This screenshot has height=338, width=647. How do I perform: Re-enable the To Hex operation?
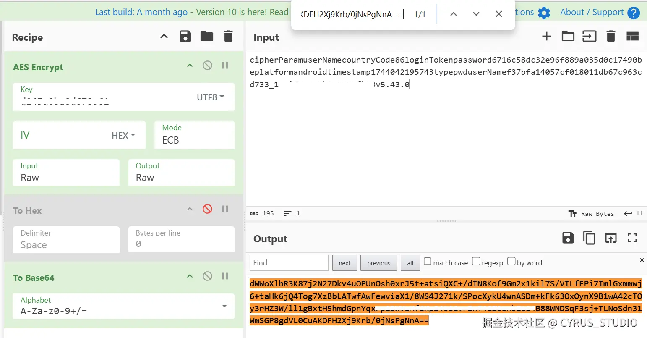click(207, 209)
